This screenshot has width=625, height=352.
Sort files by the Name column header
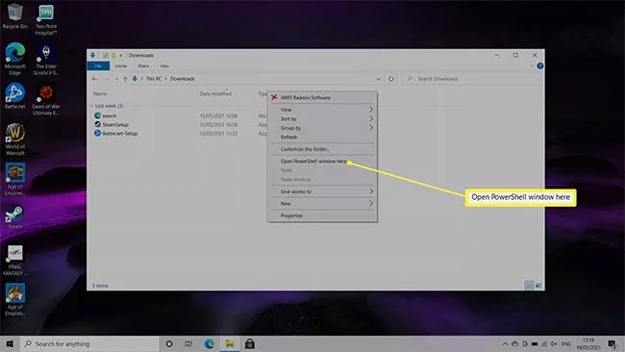(100, 93)
